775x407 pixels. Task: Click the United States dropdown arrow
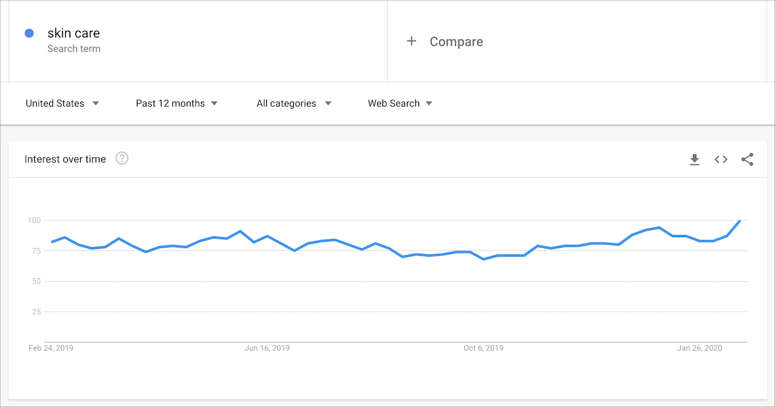click(96, 103)
